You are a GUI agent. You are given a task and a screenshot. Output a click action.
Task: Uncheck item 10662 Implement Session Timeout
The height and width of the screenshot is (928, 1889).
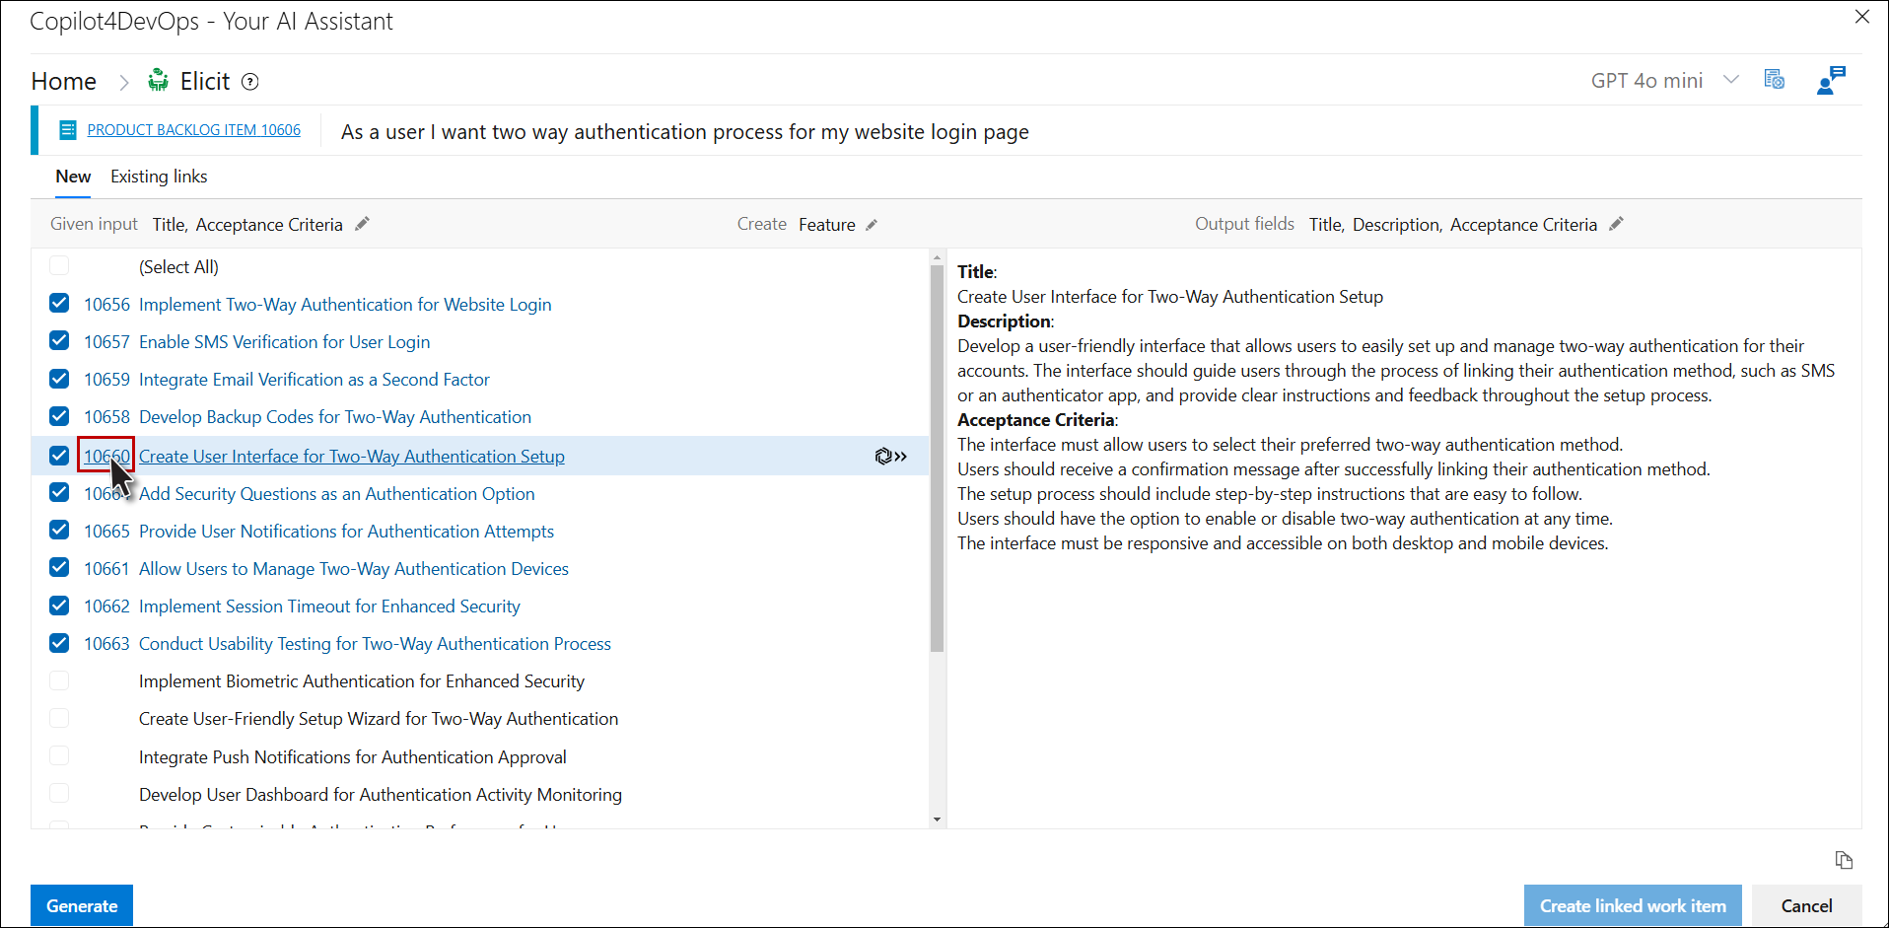[x=59, y=605]
